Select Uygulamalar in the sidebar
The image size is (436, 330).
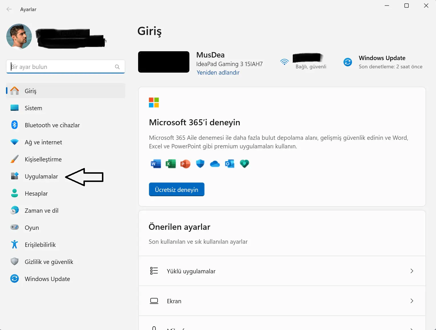point(65,176)
